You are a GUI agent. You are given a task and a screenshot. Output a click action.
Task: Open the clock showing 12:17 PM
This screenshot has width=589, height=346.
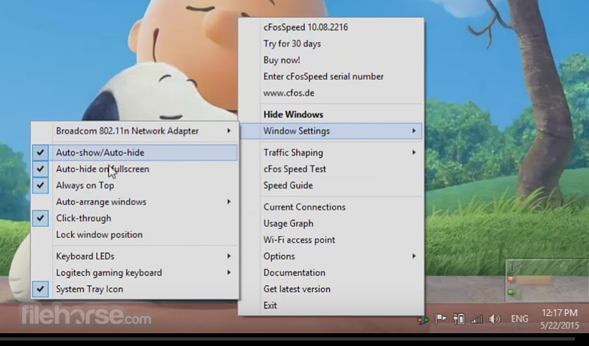560,319
